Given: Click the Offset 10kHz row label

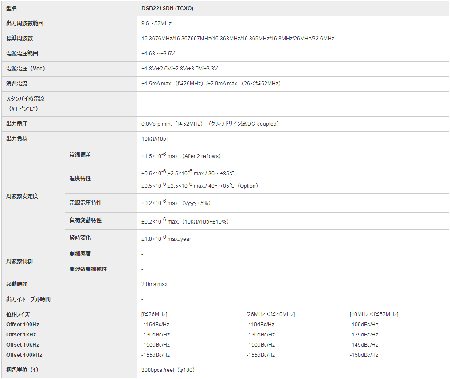Looking at the screenshot, I should point(23,345).
